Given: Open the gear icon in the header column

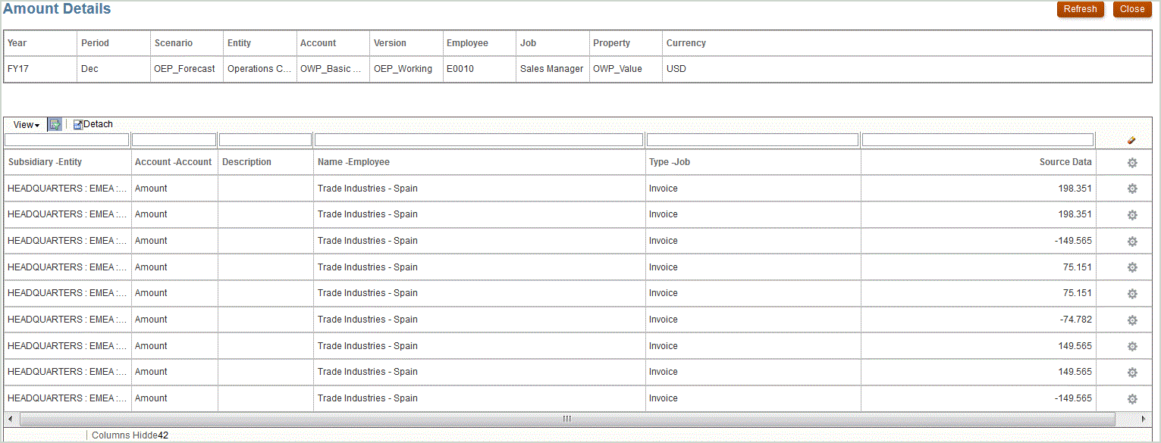Looking at the screenshot, I should pos(1132,162).
